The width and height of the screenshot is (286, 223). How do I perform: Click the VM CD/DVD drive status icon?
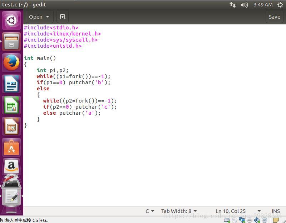coord(235,220)
